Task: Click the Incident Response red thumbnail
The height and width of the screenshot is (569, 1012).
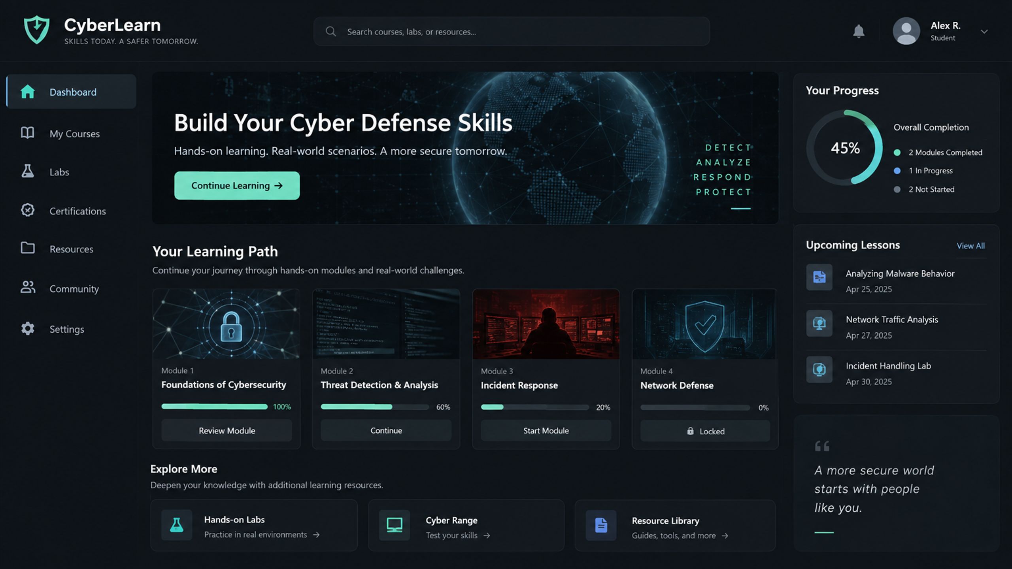Action: [x=546, y=324]
